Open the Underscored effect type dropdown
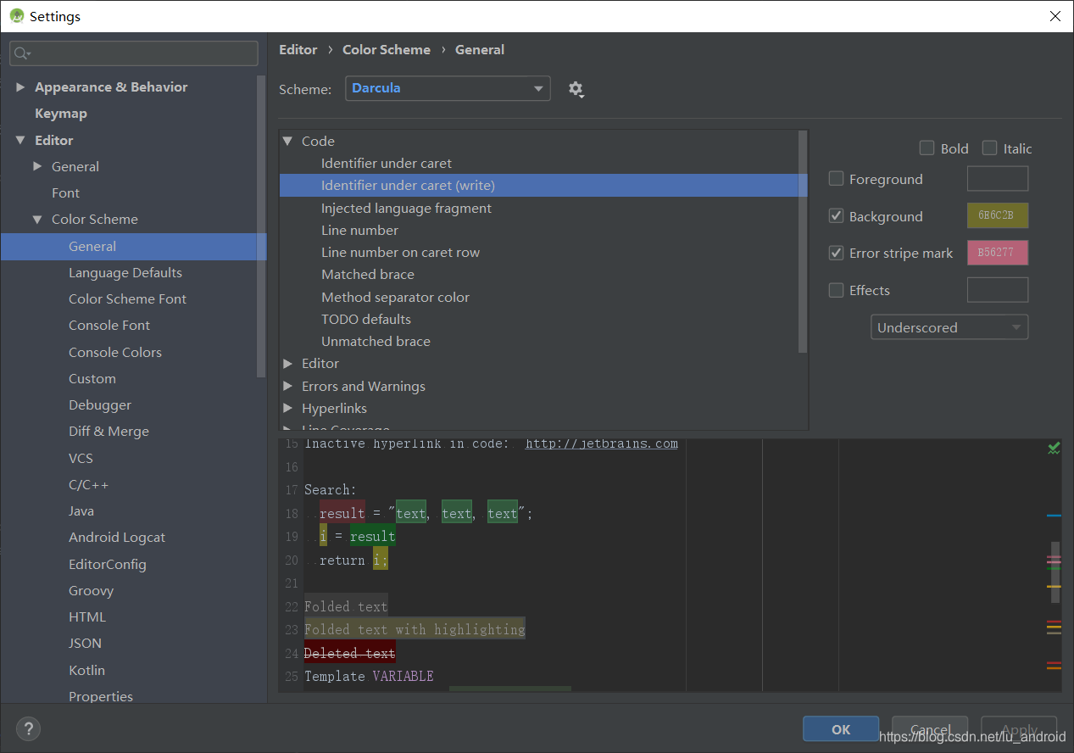Screen dimensions: 1074x753 [x=949, y=327]
